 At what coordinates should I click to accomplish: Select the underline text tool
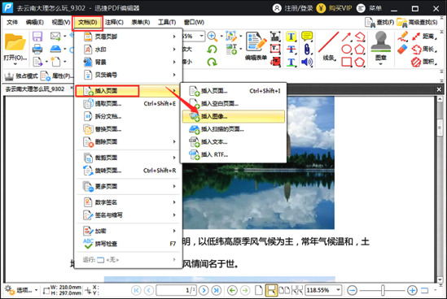pos(291,62)
